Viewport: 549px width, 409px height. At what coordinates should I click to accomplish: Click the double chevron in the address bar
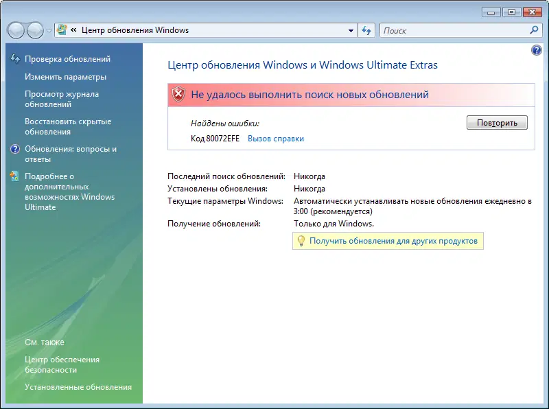(x=73, y=30)
